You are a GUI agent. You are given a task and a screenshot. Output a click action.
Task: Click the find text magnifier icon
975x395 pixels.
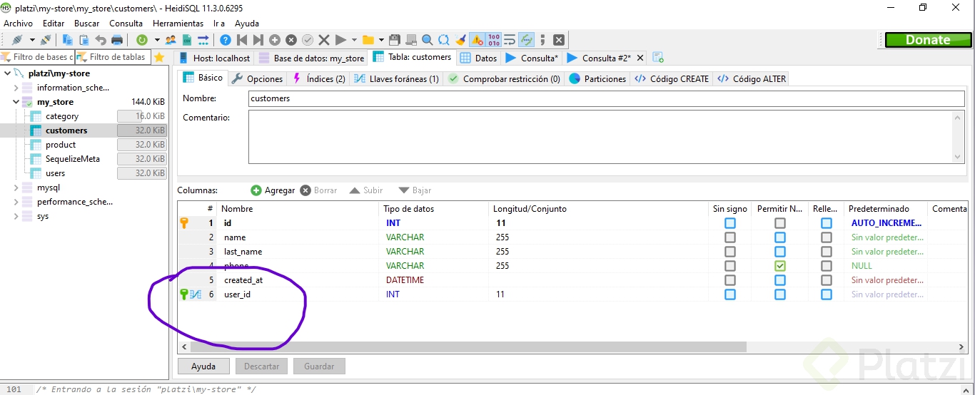pos(428,40)
